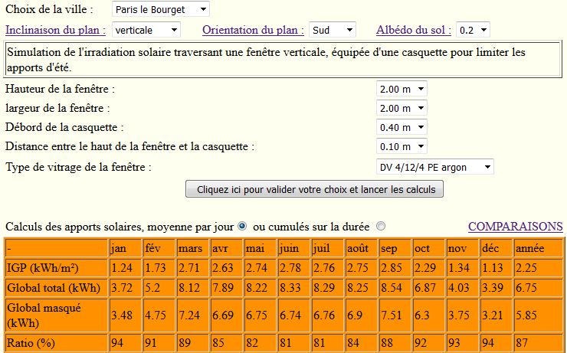Click the Ratio (%) row label
This screenshot has width=567, height=353.
tap(57, 342)
